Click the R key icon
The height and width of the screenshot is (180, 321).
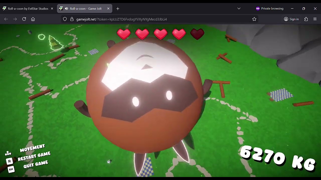click(9, 161)
